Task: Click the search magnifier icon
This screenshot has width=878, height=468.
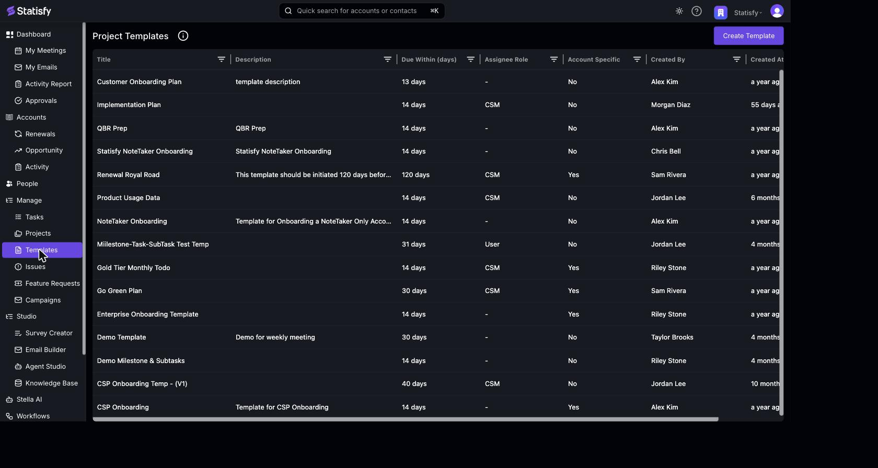Action: coord(288,11)
